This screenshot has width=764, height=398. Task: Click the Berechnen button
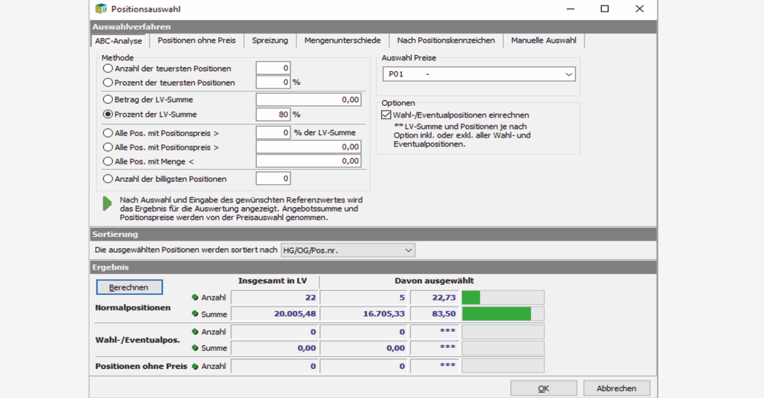pyautogui.click(x=129, y=287)
